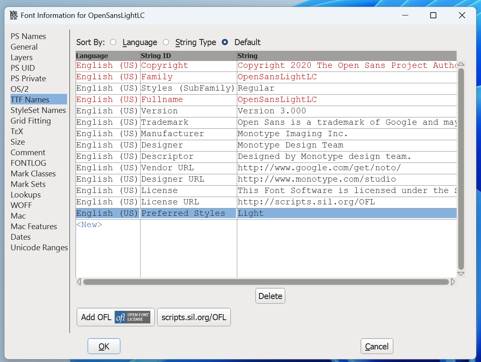
Task: Open PS Names section
Action: click(x=28, y=36)
